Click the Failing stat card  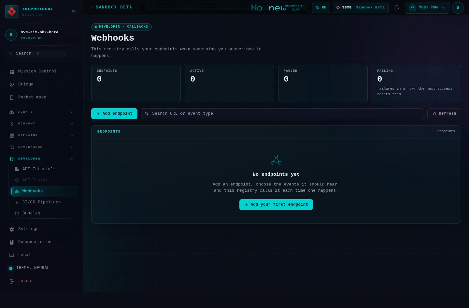416,83
